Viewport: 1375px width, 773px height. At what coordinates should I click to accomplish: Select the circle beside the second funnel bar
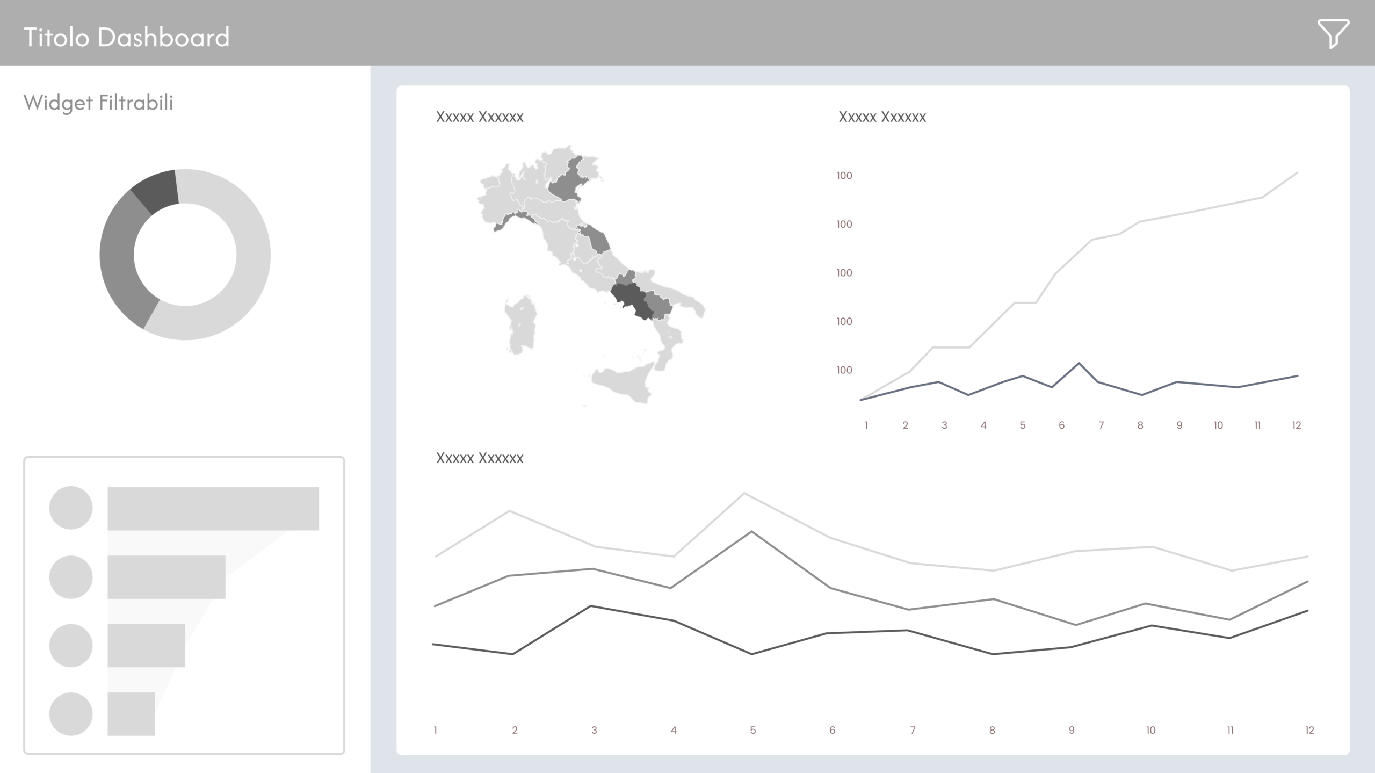[x=71, y=577]
